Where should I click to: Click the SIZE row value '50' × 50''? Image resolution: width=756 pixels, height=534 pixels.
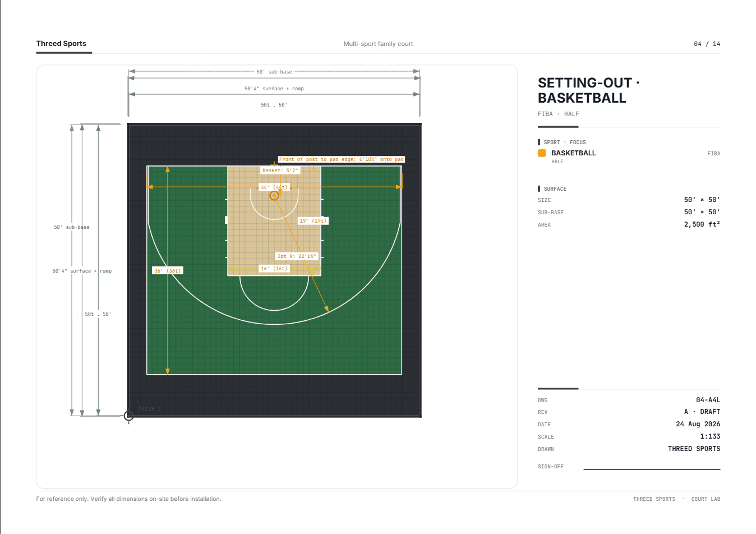coord(702,200)
